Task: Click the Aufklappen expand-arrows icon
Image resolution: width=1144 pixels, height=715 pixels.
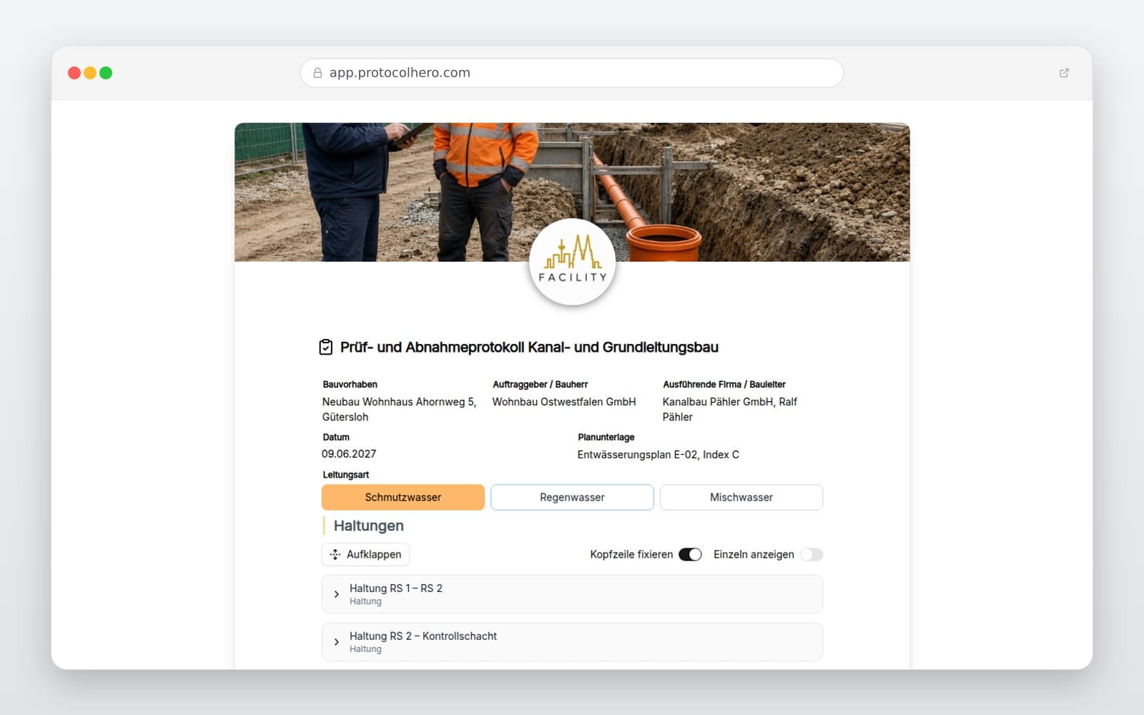Action: coord(335,554)
